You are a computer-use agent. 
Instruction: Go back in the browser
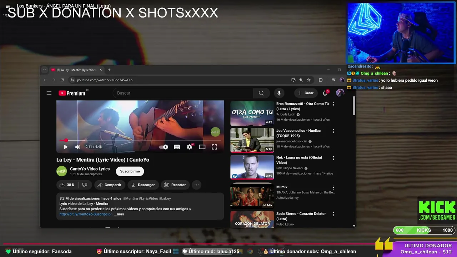tap(45, 80)
